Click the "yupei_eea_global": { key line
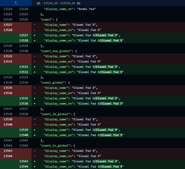Screen dimensions: 185x169 tap(59, 51)
